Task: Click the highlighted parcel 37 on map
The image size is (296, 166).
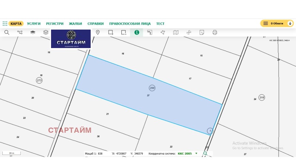Action: pyautogui.click(x=148, y=96)
